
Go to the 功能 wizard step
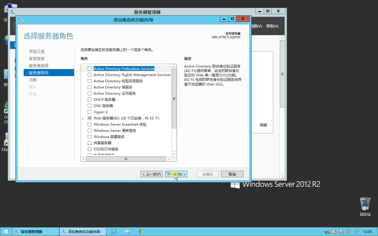click(x=33, y=80)
